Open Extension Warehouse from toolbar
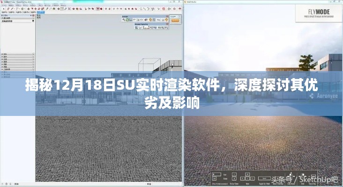The image size is (343, 187). [x=77, y=9]
